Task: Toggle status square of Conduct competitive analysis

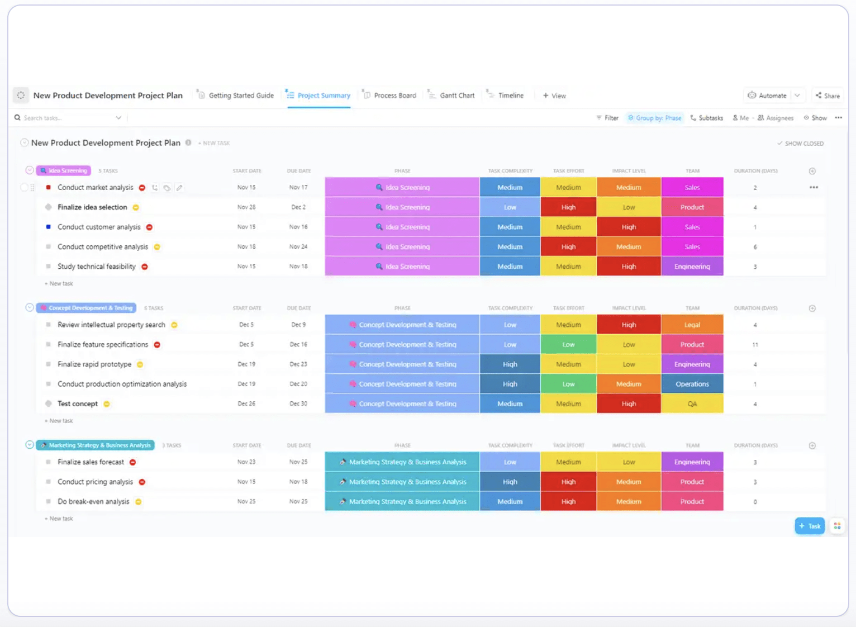Action: pos(49,246)
